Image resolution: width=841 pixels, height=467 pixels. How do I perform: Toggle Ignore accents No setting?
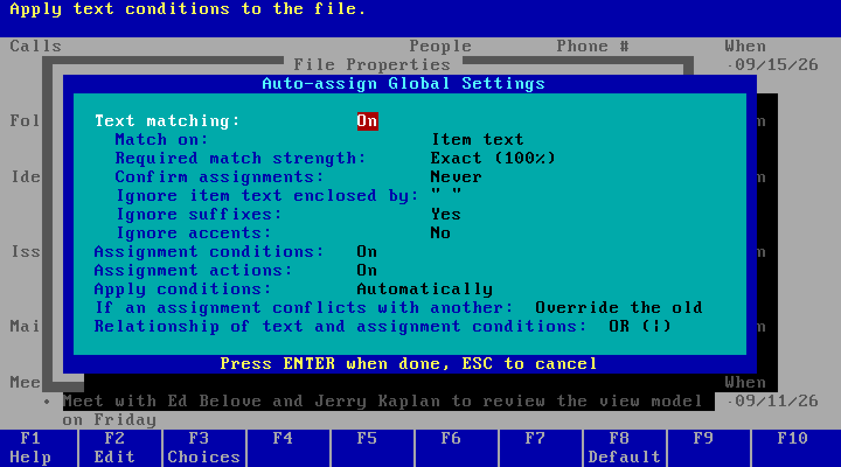[441, 233]
